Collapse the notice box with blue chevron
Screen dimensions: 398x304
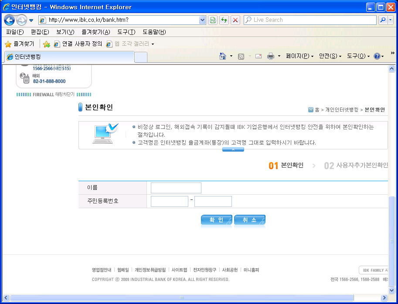point(233,149)
